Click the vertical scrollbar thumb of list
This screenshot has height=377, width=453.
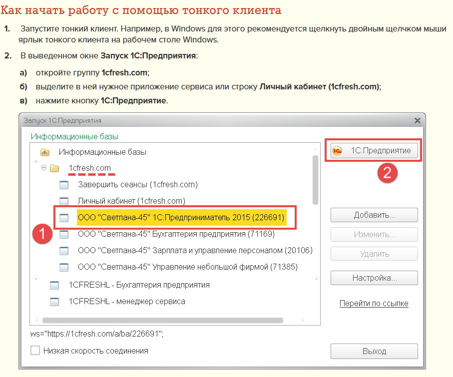click(315, 180)
